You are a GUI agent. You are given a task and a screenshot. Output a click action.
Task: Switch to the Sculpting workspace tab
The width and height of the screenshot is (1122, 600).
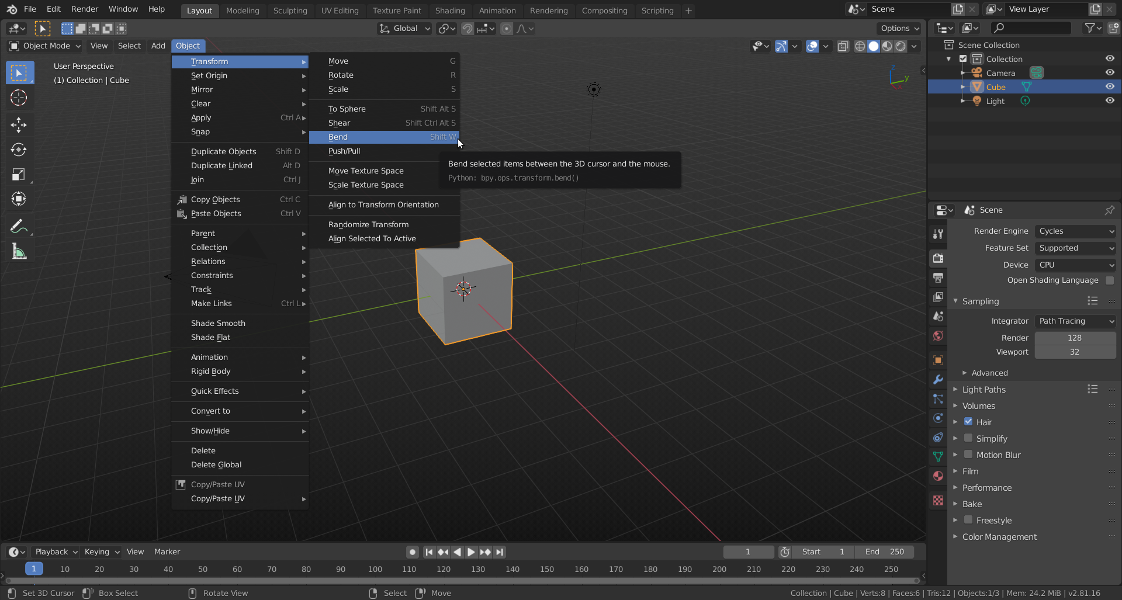pyautogui.click(x=290, y=11)
